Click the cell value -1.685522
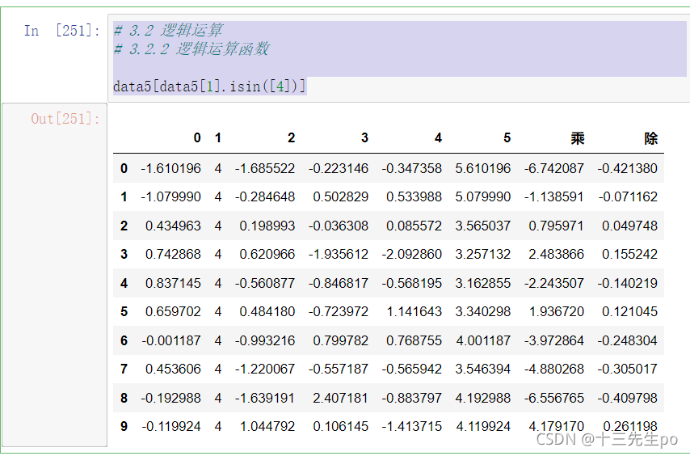 [x=265, y=169]
